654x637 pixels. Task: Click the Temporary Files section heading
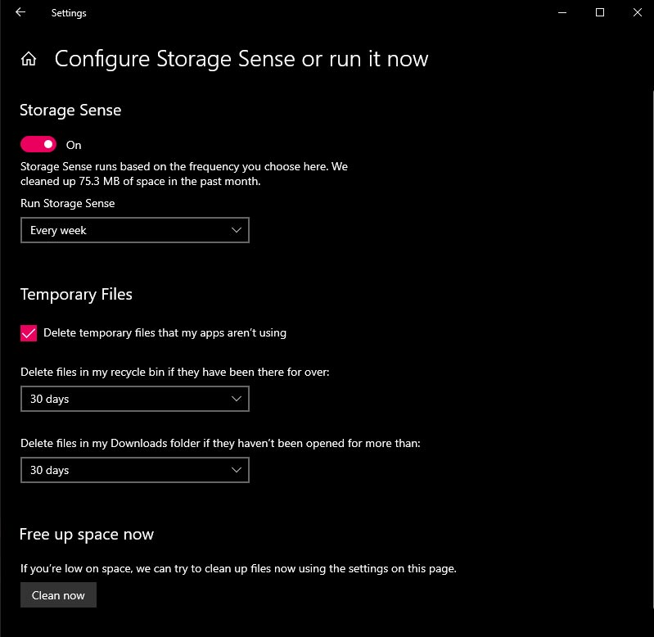(x=76, y=295)
